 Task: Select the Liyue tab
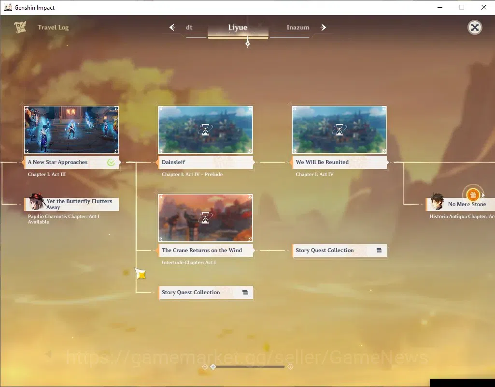click(x=238, y=28)
